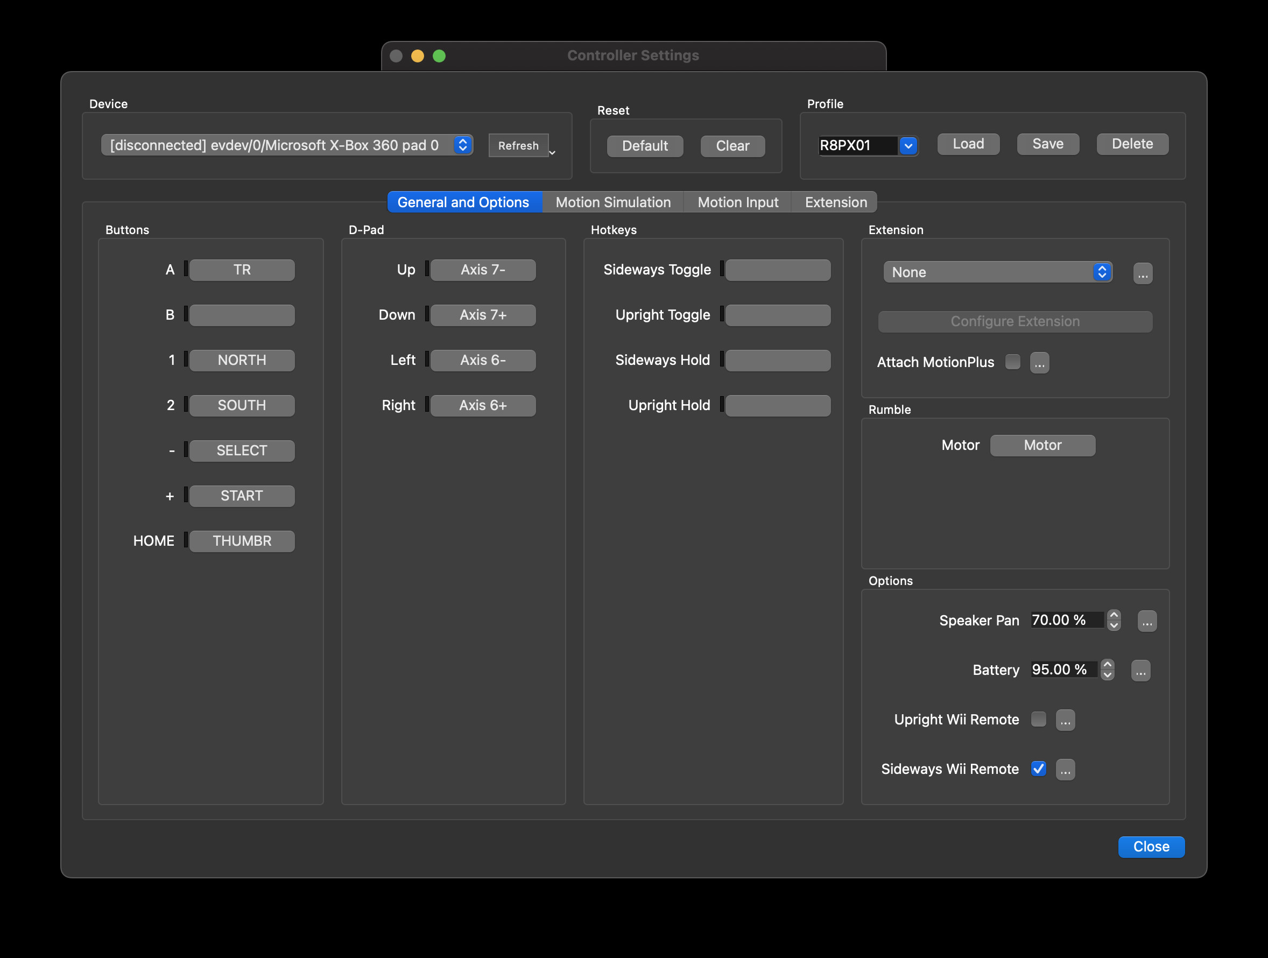This screenshot has width=1268, height=958.
Task: Switch to Motion Input tab
Action: click(737, 202)
